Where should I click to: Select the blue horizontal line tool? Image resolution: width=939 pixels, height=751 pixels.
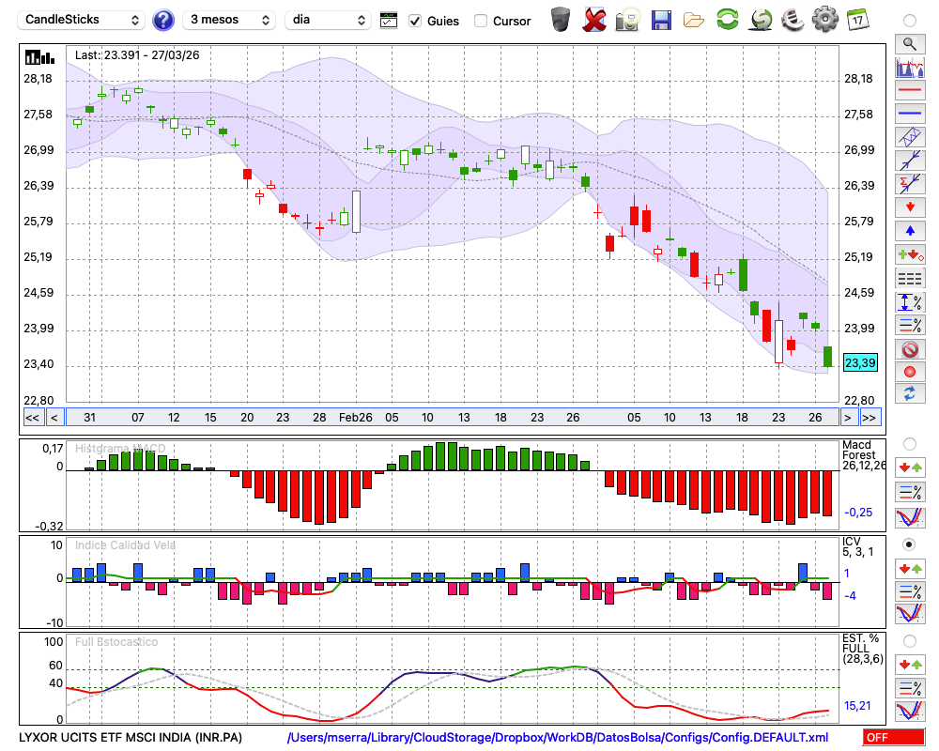pyautogui.click(x=909, y=114)
